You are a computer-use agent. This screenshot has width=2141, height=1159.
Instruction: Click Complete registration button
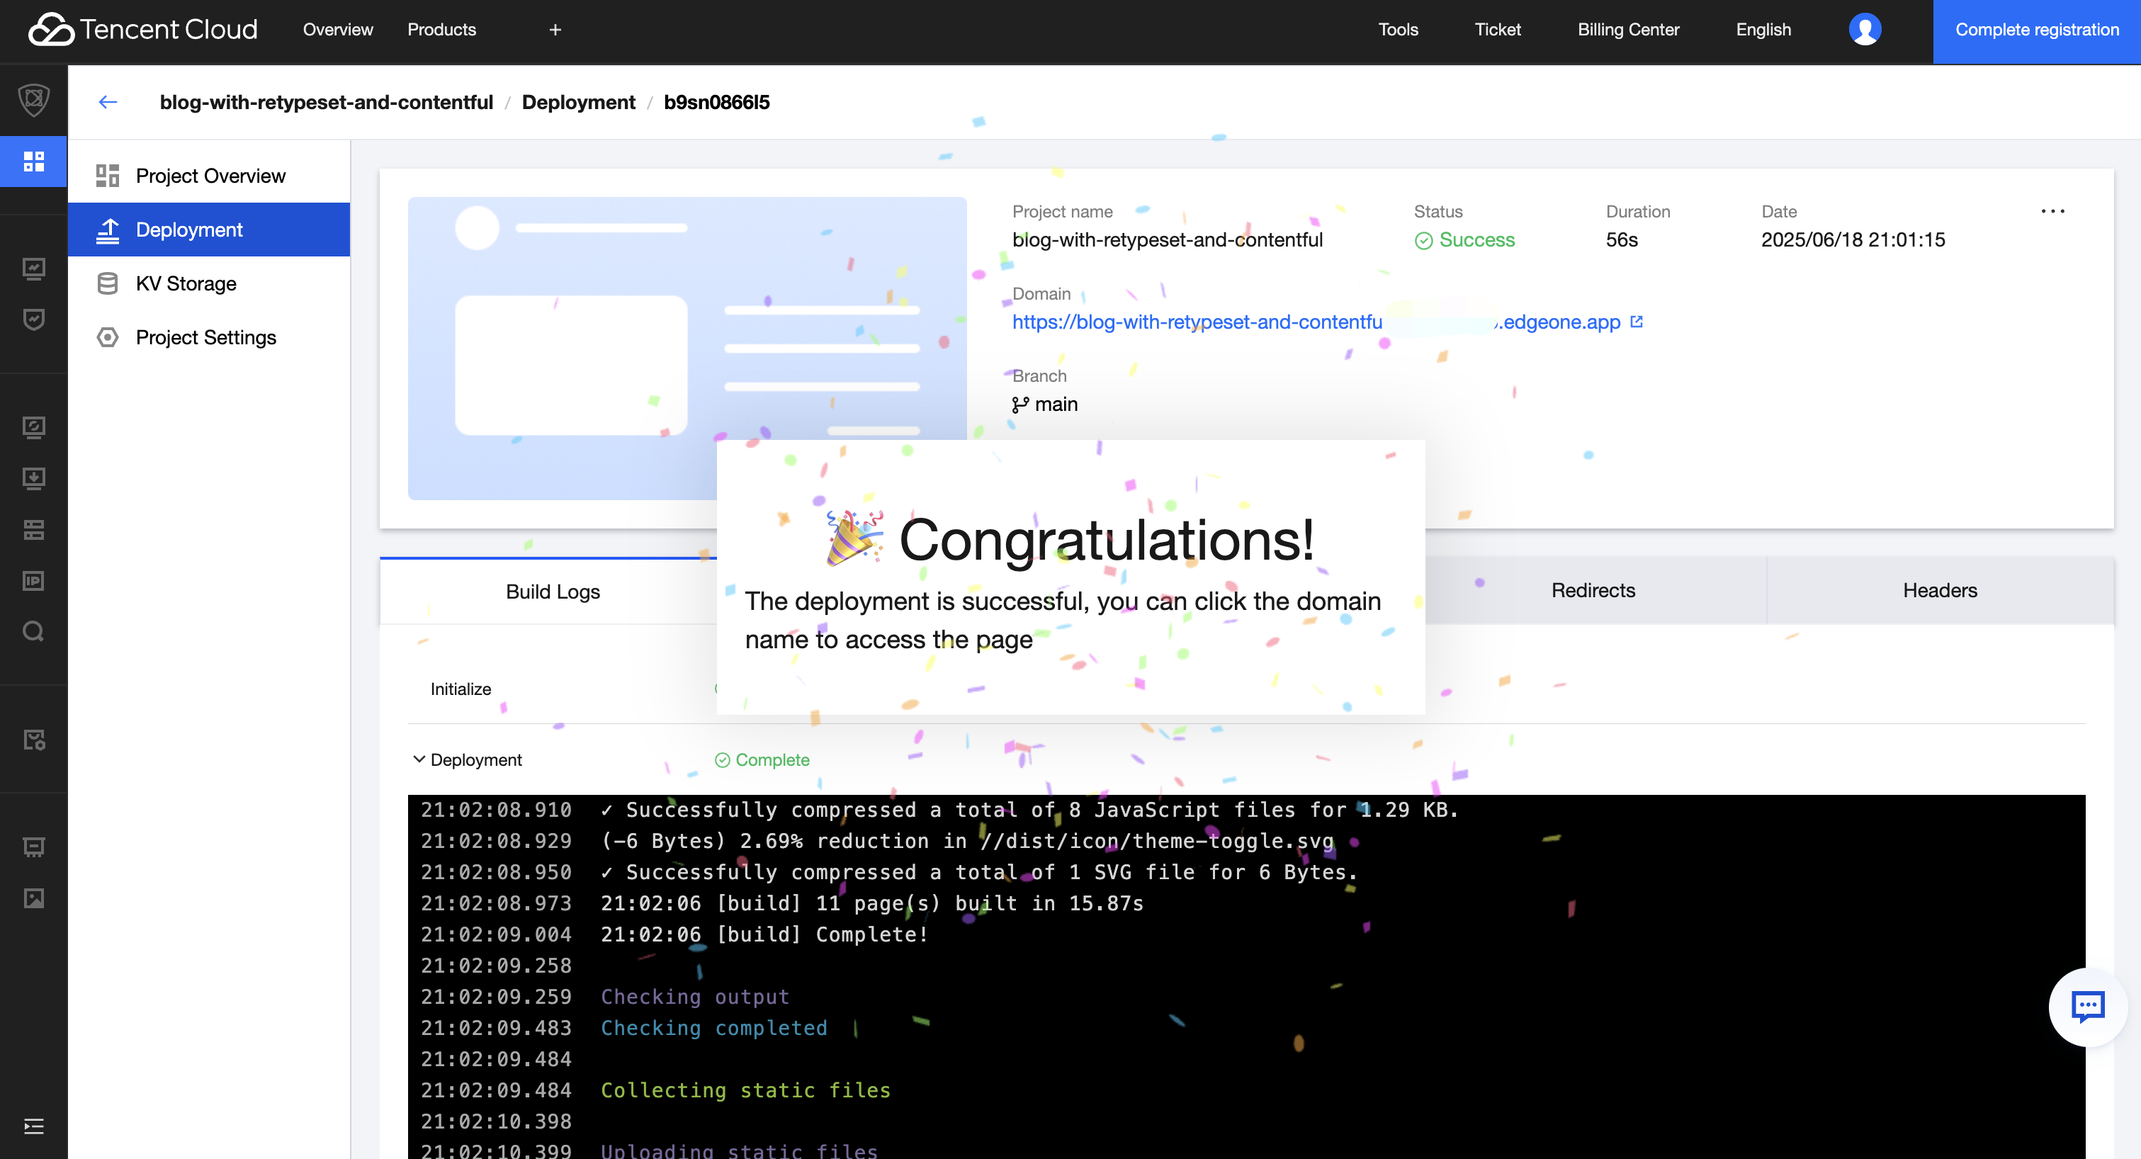point(2036,30)
